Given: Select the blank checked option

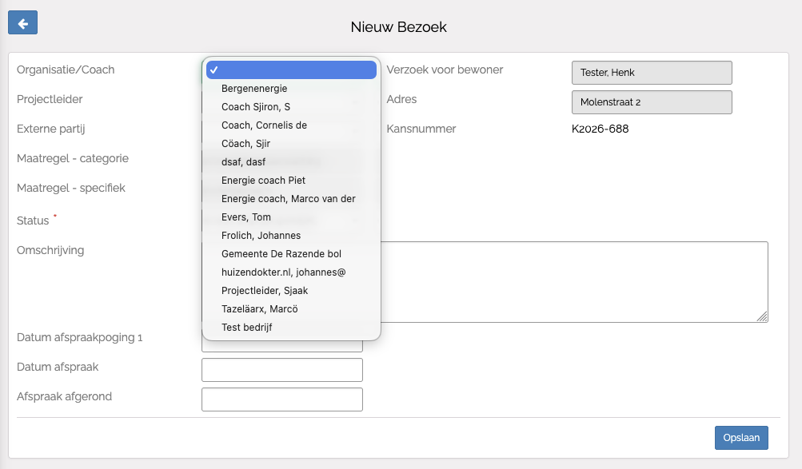Looking at the screenshot, I should coord(291,70).
